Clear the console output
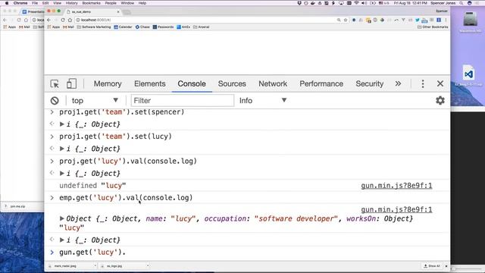 [55, 101]
